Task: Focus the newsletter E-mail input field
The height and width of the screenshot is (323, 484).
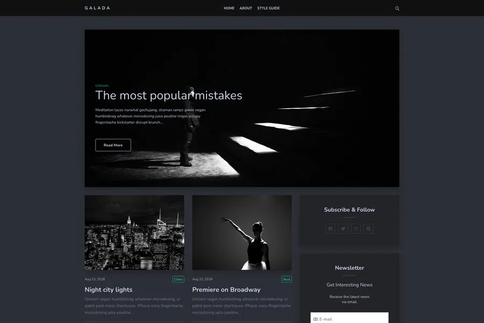Action: coord(350,318)
